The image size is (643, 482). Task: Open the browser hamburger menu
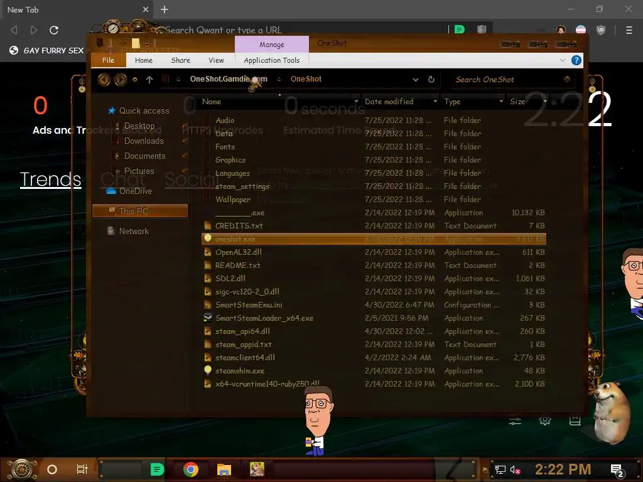pyautogui.click(x=629, y=30)
